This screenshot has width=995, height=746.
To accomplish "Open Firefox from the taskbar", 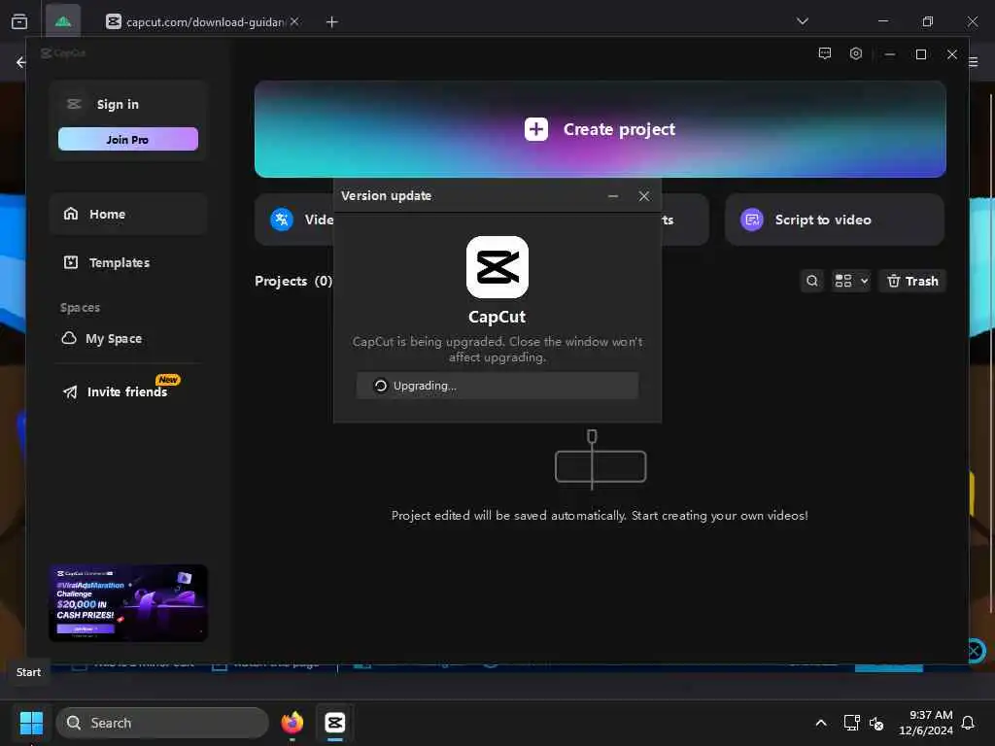I will [x=292, y=723].
